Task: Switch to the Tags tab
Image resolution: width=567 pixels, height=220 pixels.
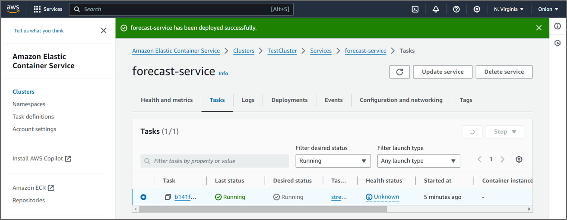Action: click(x=466, y=100)
